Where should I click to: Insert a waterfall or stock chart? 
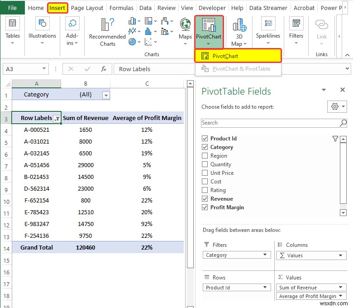point(167,21)
